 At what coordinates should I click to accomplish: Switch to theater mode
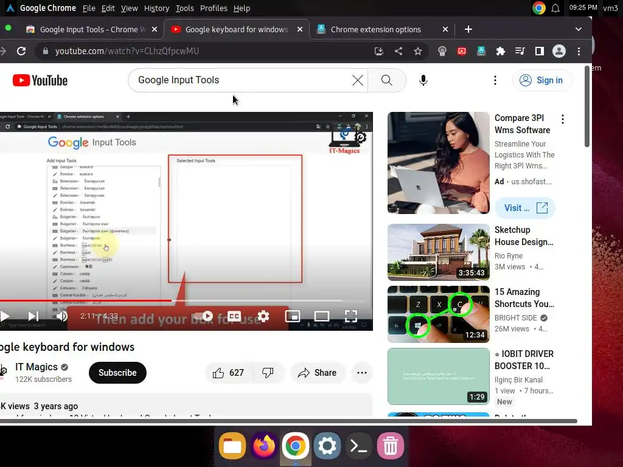[321, 316]
